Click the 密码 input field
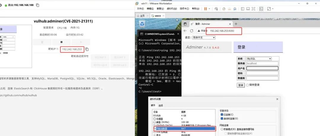The height and width of the screenshot is (136, 320). [x=262, y=73]
